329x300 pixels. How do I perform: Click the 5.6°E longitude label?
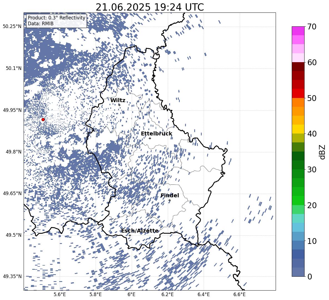pyautogui.click(x=60, y=294)
